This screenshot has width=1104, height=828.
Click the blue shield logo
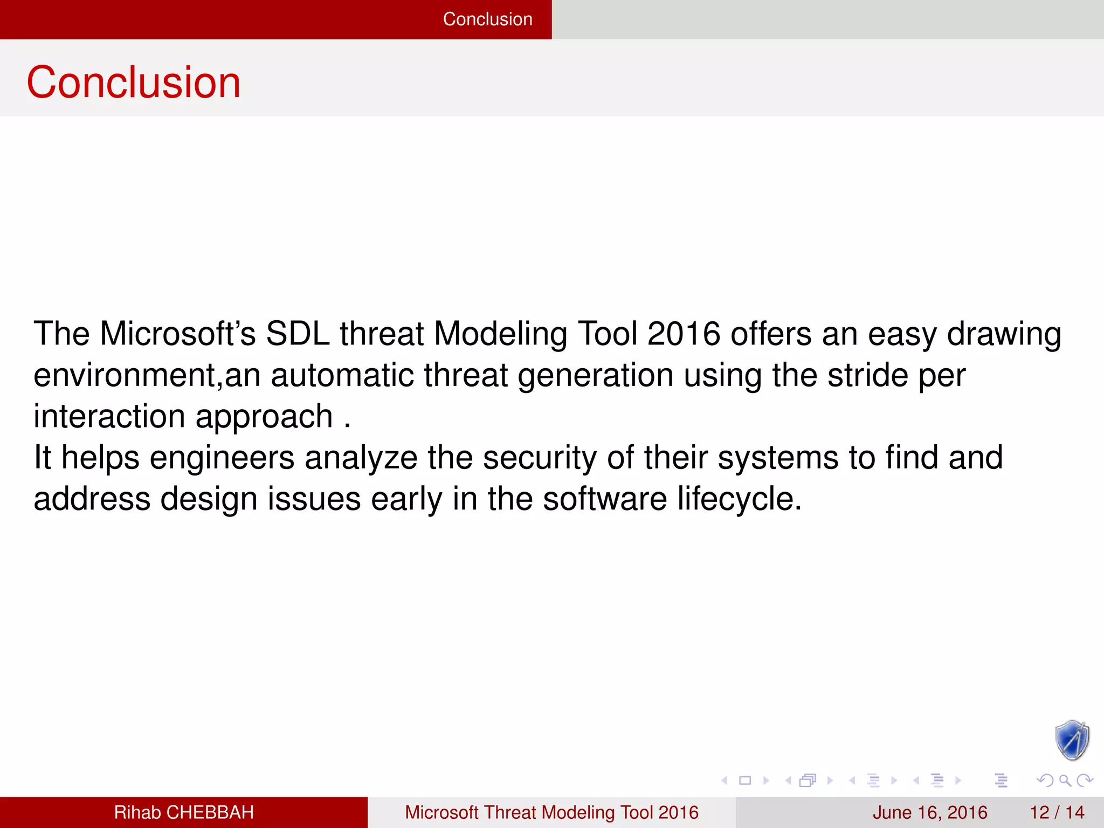point(1072,740)
